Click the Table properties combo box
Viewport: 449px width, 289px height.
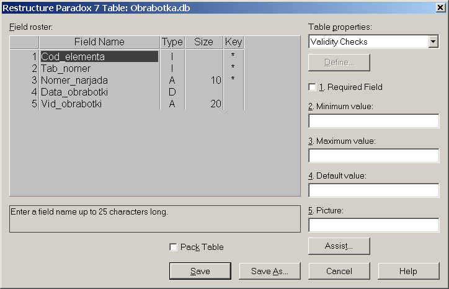pos(373,42)
